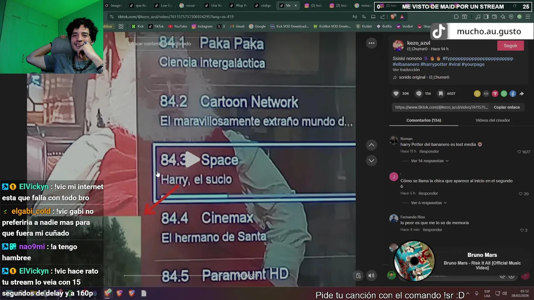Select the Comentarios (136) tab
Screen dimensions: 534x300
(423, 120)
